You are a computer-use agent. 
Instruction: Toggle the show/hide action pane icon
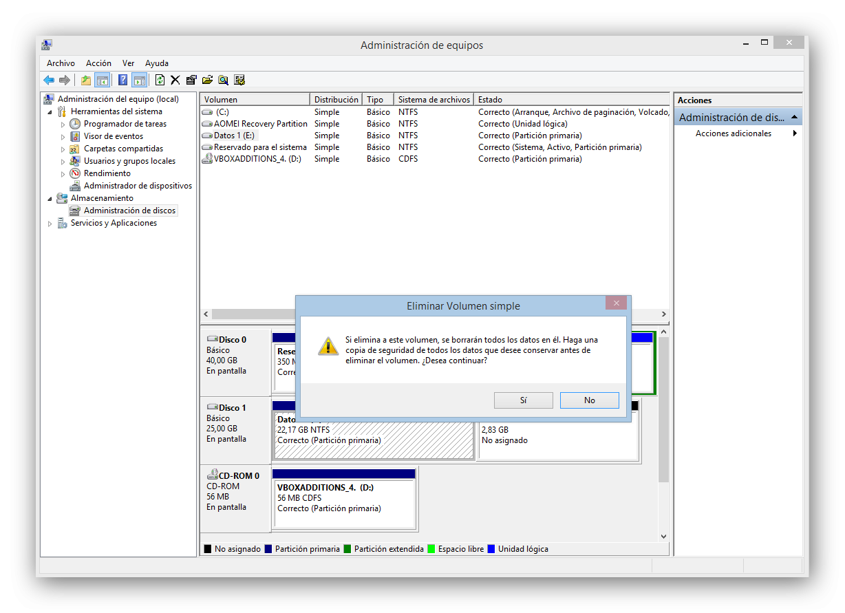(x=139, y=80)
